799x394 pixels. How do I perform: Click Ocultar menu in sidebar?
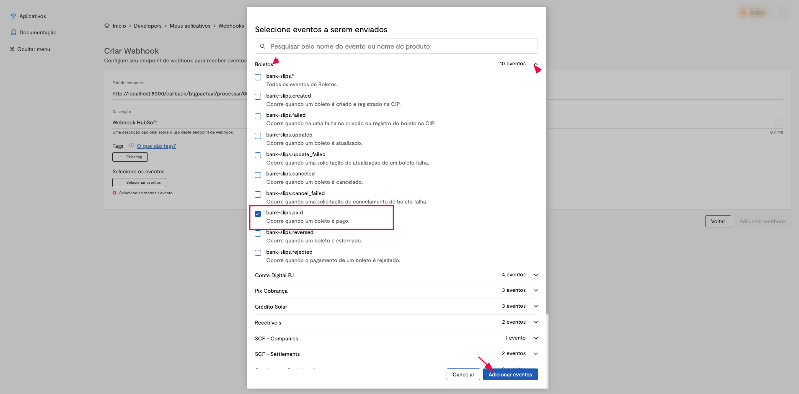coord(34,49)
